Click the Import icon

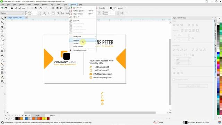coord(54,8)
